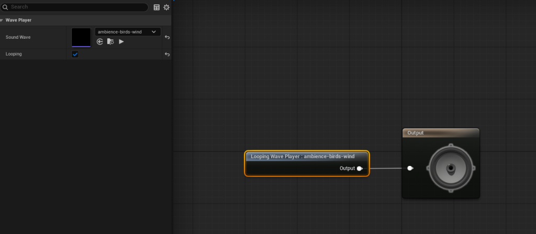Open the property matrix table view
Image resolution: width=536 pixels, height=234 pixels.
click(157, 7)
